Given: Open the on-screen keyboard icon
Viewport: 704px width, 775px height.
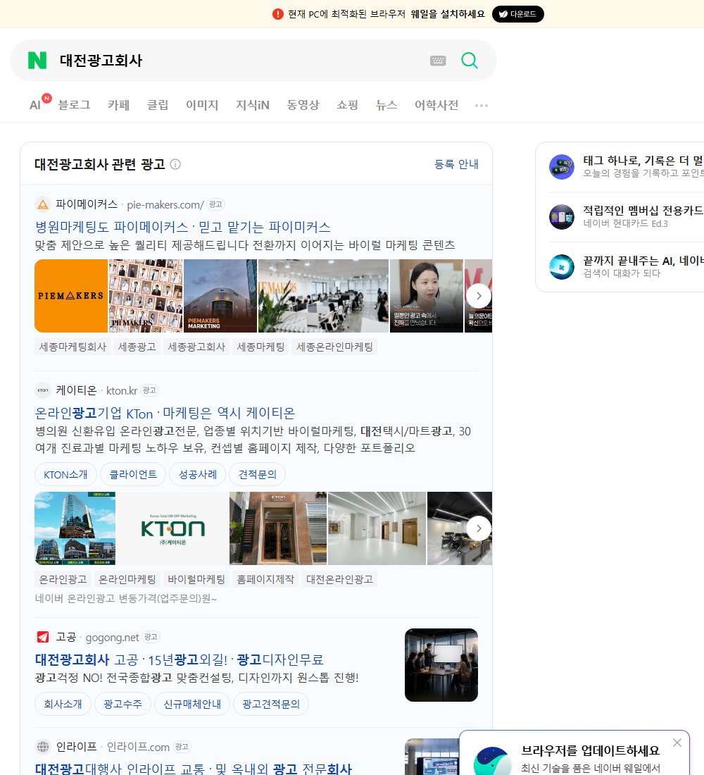Looking at the screenshot, I should [x=438, y=61].
